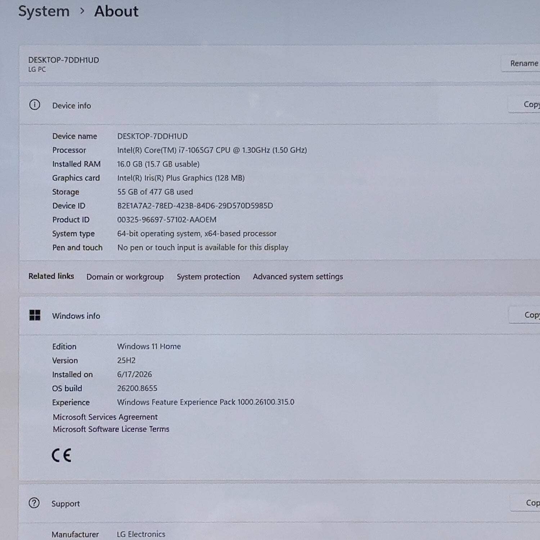The image size is (540, 540).
Task: Click the Support question mark icon
Action: click(x=34, y=503)
